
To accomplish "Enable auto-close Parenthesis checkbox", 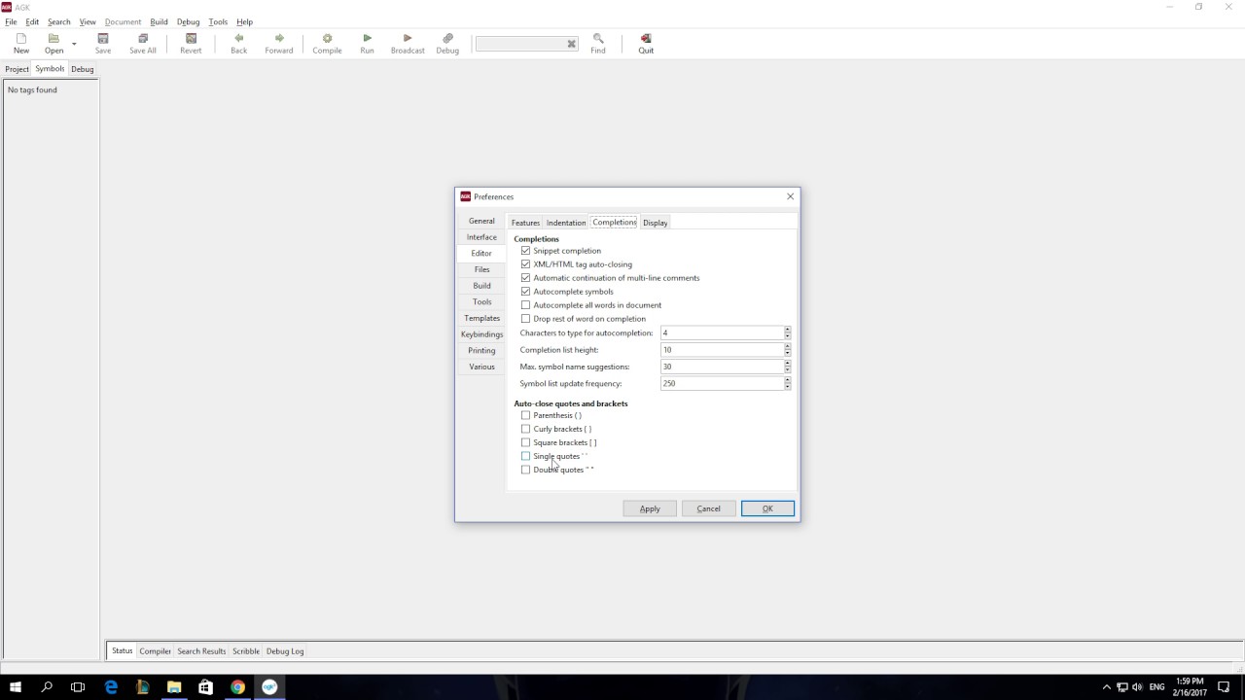I will point(526,415).
